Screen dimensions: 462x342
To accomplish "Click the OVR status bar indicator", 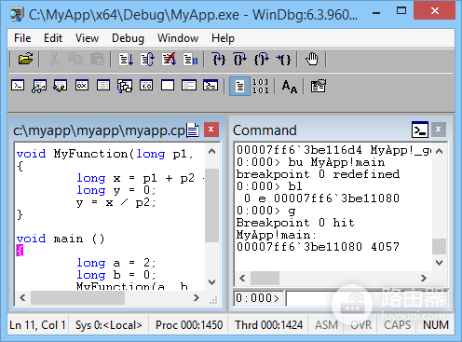I will tap(361, 325).
